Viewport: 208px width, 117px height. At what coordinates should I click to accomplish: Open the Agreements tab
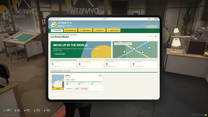pos(85,30)
